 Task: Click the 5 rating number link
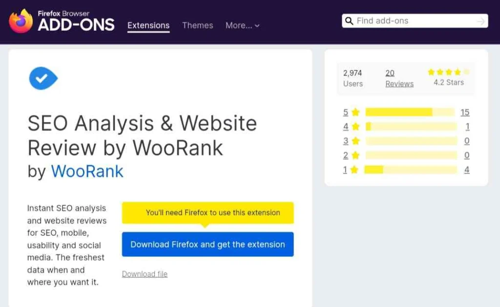(x=346, y=112)
